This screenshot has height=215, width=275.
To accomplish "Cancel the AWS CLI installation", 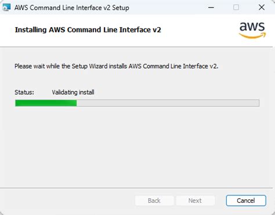I will tap(246, 200).
